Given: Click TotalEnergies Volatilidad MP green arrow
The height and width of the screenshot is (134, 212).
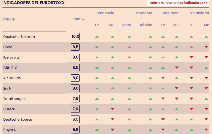Looking at the screenshot, I should click(206, 99).
